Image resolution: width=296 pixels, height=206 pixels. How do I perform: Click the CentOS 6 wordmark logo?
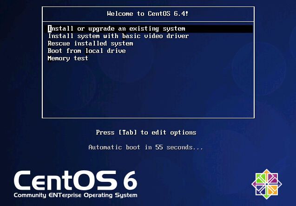click(75, 180)
